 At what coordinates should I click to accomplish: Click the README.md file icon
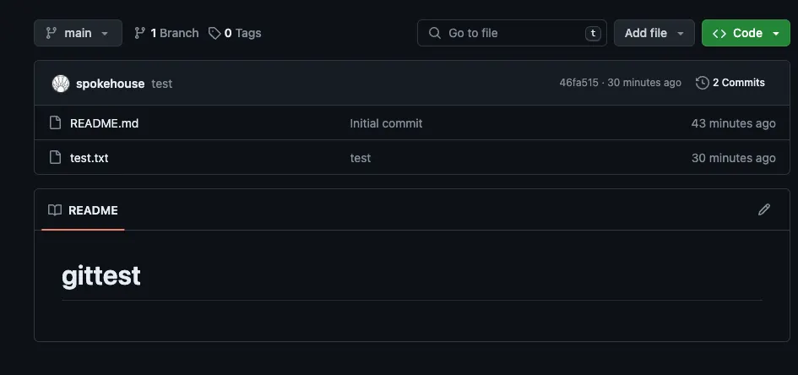[x=56, y=123]
